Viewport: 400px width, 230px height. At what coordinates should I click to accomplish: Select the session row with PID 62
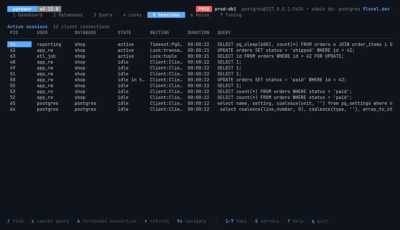(x=200, y=50)
